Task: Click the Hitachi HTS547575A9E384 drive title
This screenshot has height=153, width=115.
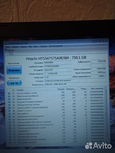Action: (56, 58)
